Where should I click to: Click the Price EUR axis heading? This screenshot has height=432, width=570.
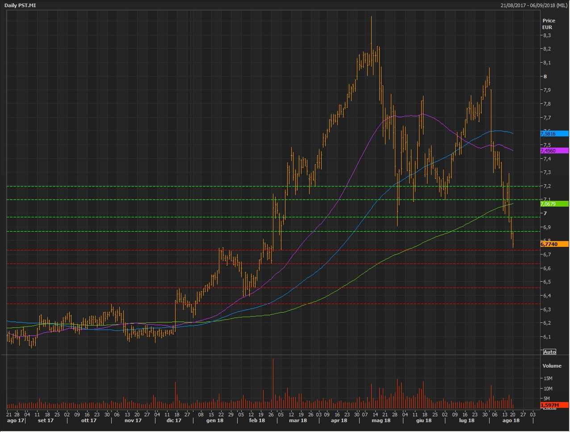coord(548,24)
